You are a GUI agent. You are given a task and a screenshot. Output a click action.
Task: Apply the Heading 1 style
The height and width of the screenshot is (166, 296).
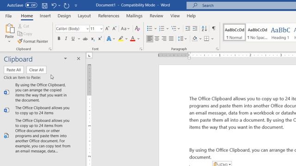pos(280,32)
